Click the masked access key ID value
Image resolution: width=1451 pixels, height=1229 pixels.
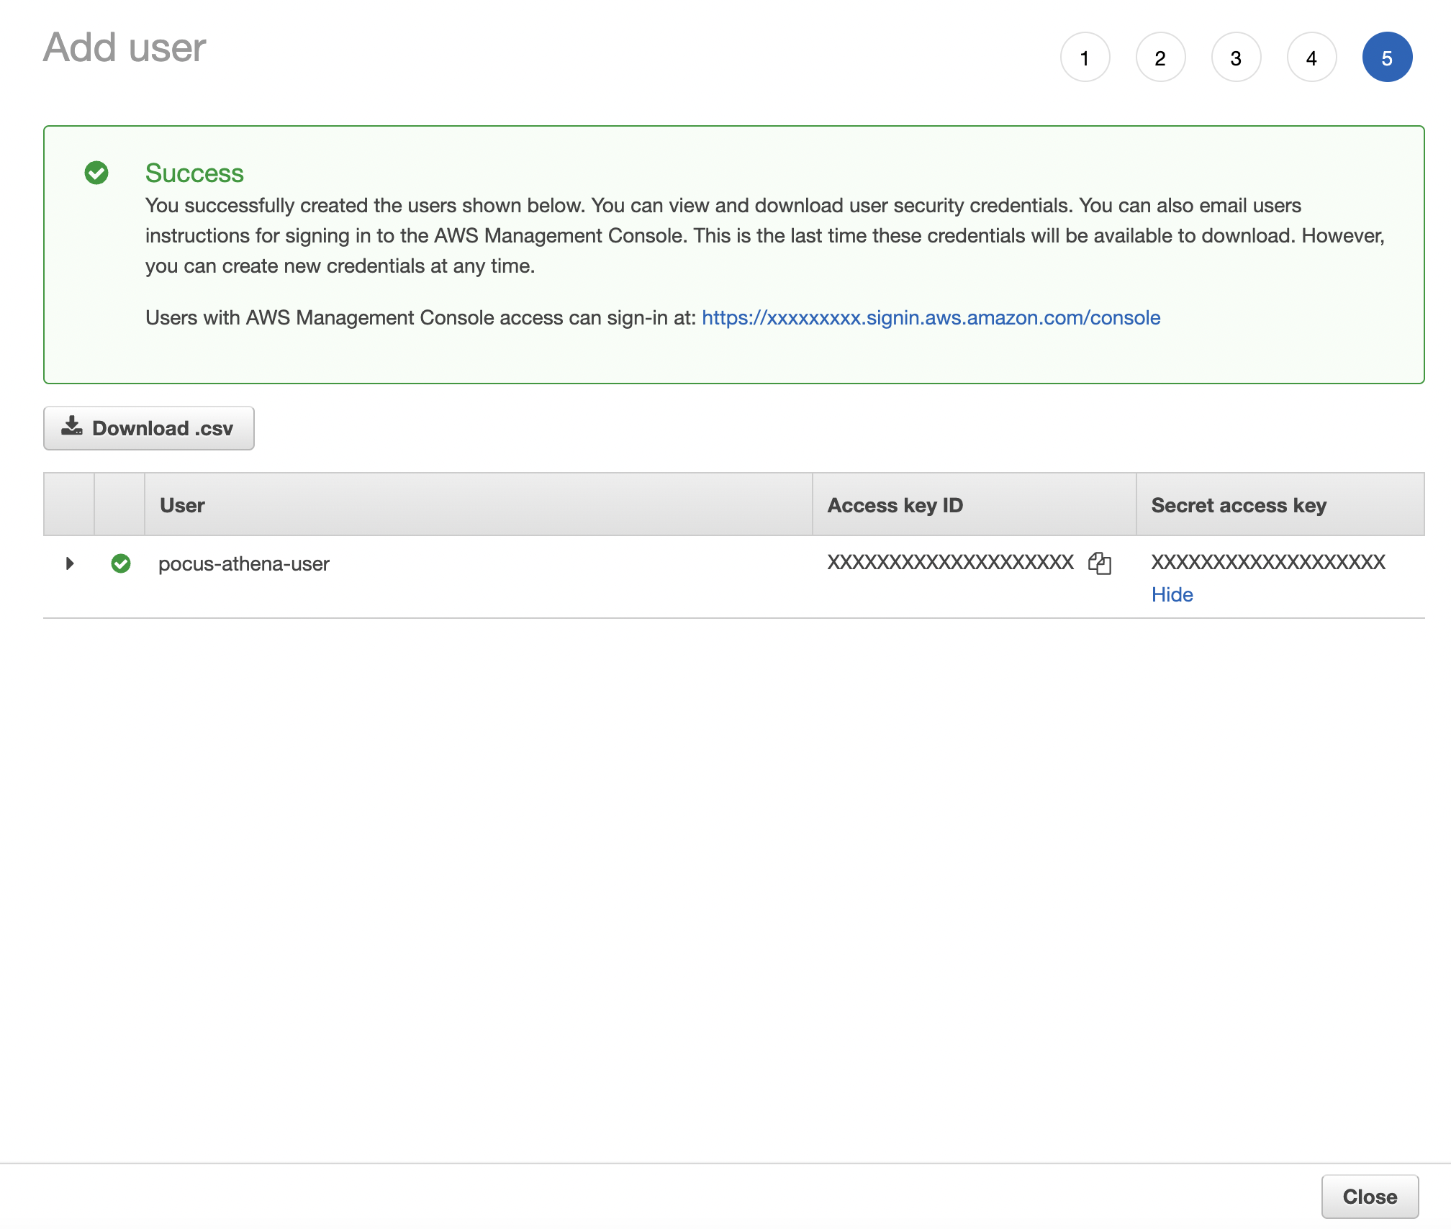(950, 562)
